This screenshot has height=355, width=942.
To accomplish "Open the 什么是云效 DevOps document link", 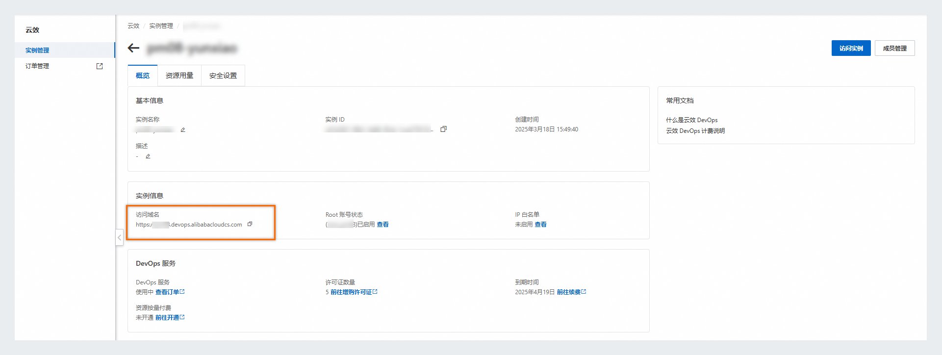I will tap(691, 120).
